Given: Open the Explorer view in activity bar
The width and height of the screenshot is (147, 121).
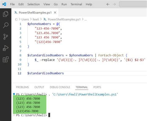Looking at the screenshot, I should tap(6, 14).
